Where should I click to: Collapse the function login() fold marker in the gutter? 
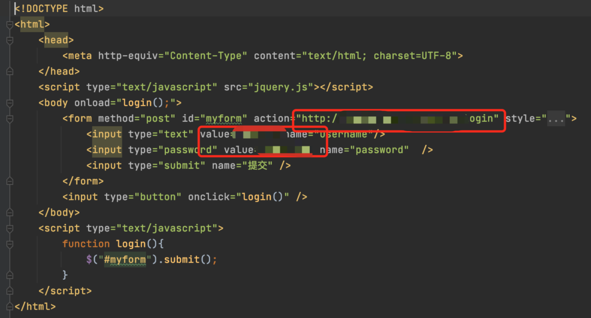tap(10, 244)
